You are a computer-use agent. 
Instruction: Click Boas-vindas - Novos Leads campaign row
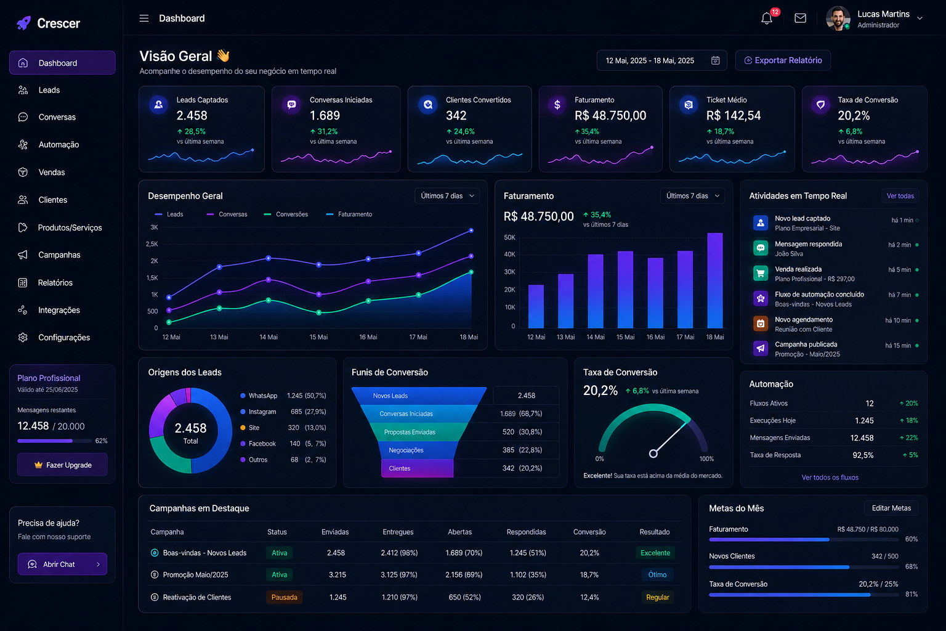[414, 553]
